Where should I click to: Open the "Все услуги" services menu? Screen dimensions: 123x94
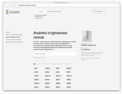click(40, 11)
